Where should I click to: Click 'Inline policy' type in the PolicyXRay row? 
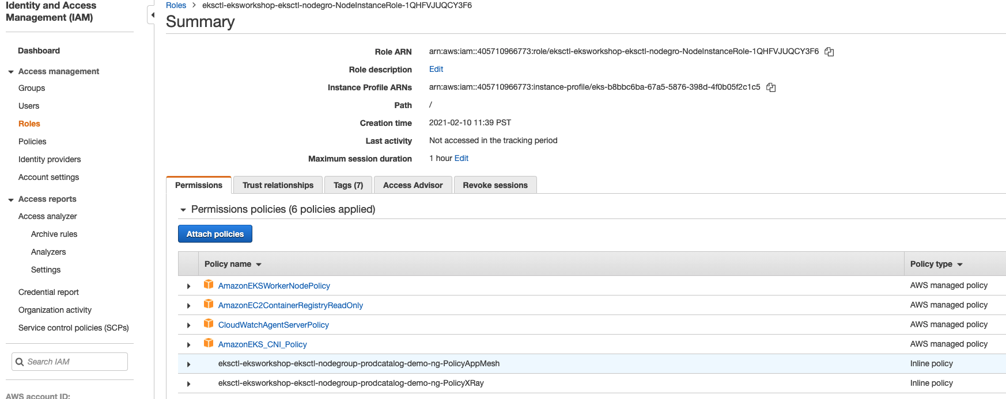point(932,383)
